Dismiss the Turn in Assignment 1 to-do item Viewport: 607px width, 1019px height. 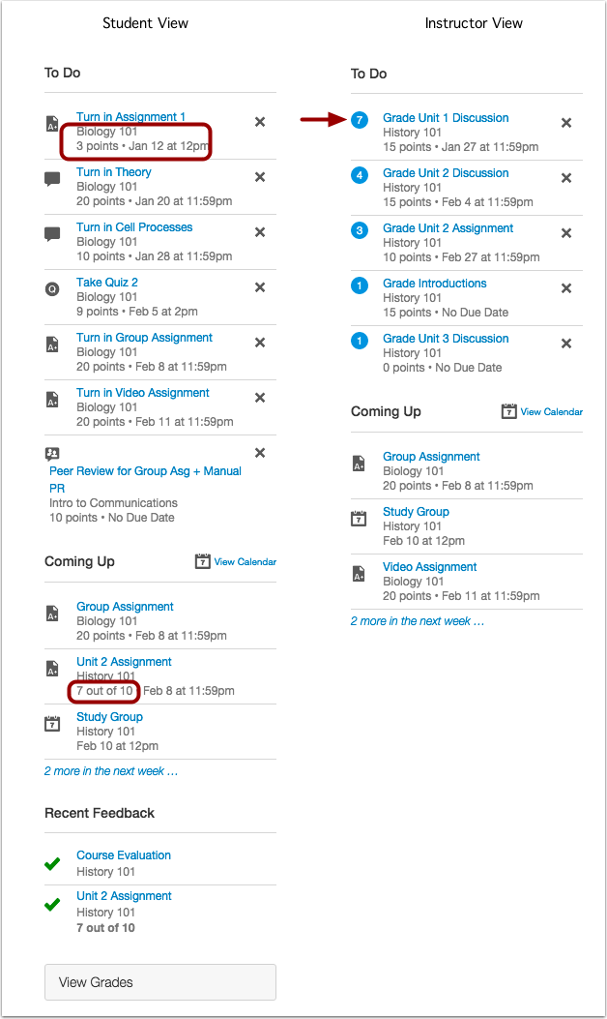tap(259, 122)
